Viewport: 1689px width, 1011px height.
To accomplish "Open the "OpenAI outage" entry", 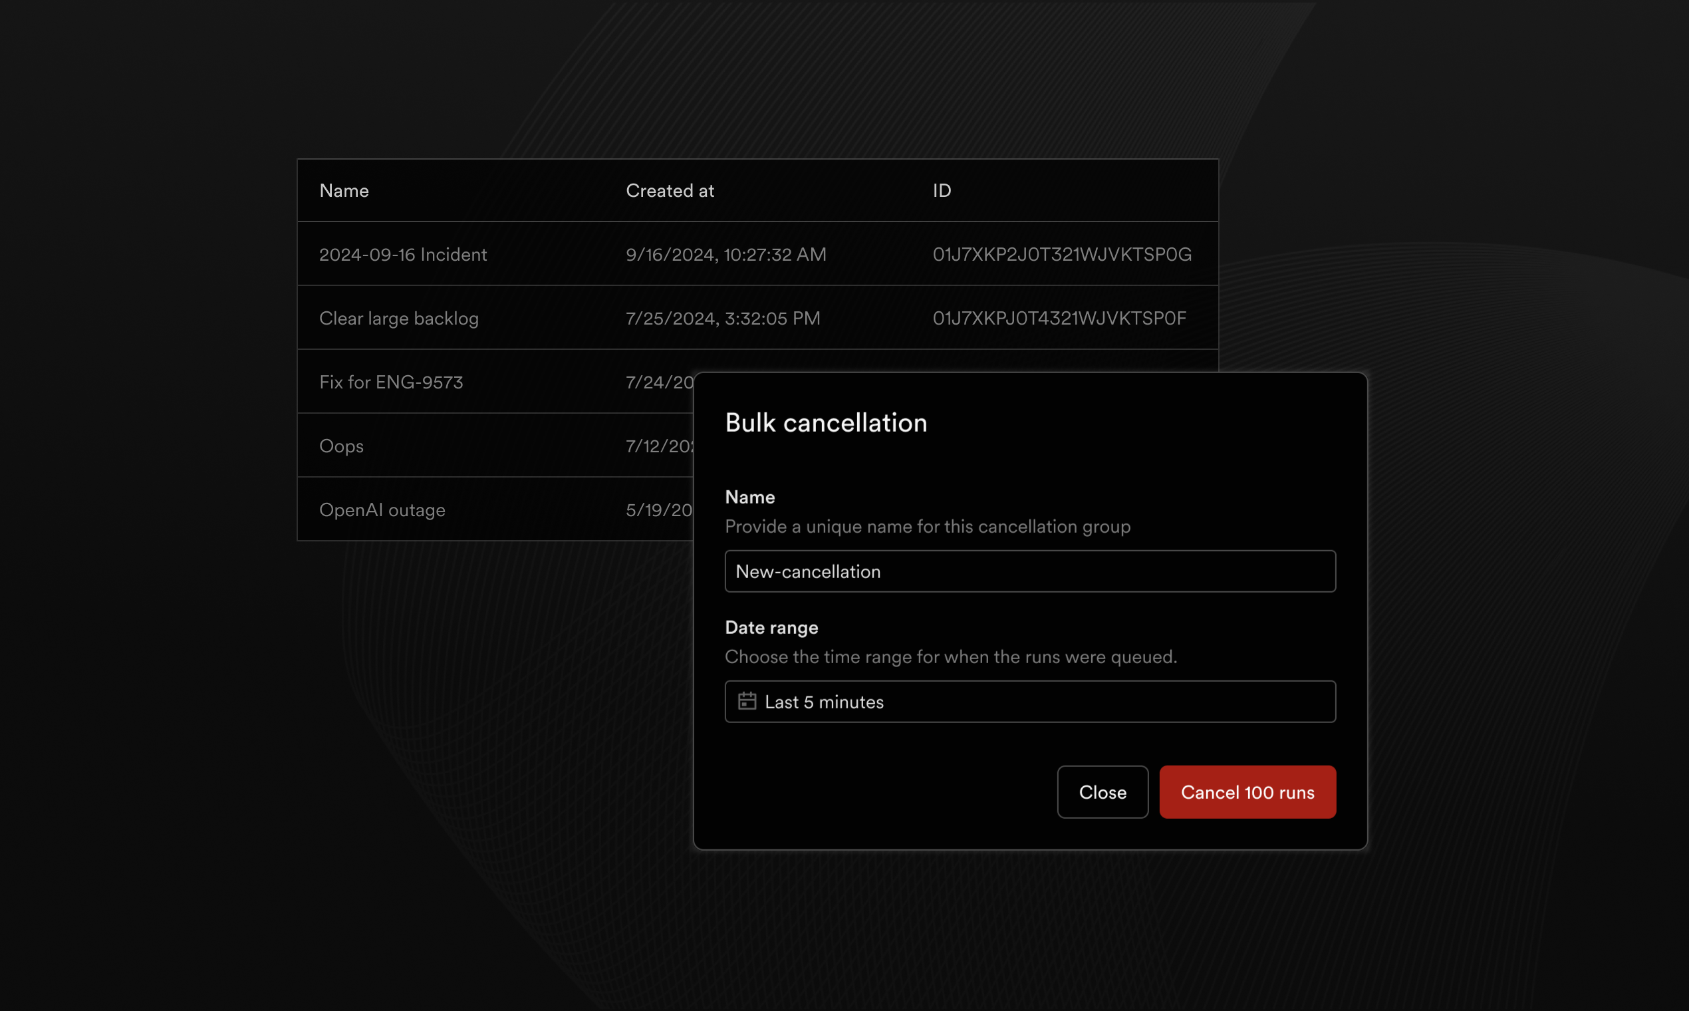I will pos(382,509).
